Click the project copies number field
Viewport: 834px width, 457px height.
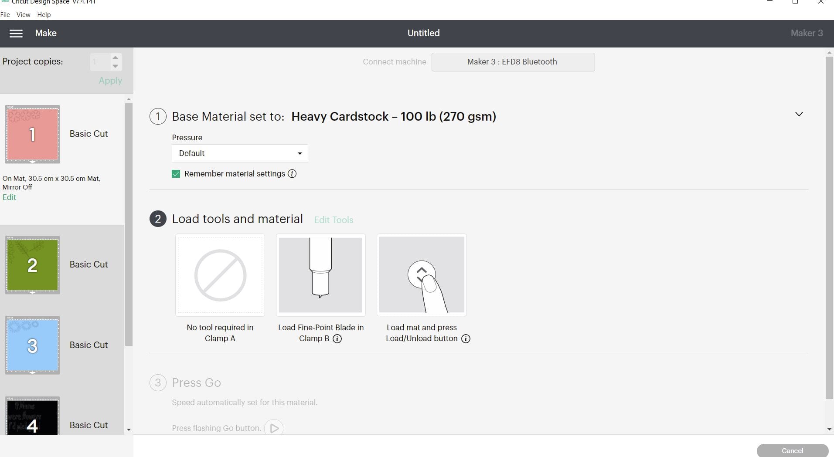coord(100,62)
